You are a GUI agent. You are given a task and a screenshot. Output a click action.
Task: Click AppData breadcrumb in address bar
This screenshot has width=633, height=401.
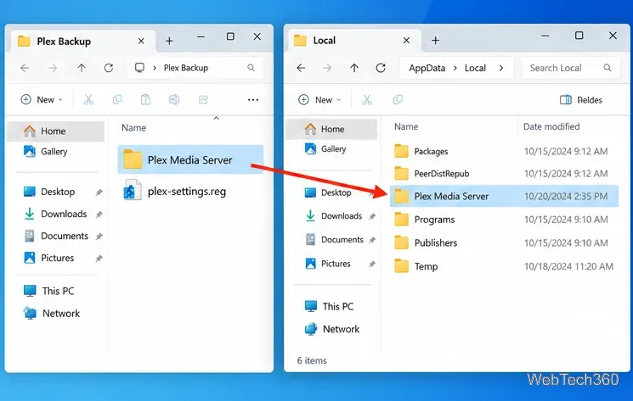[427, 68]
